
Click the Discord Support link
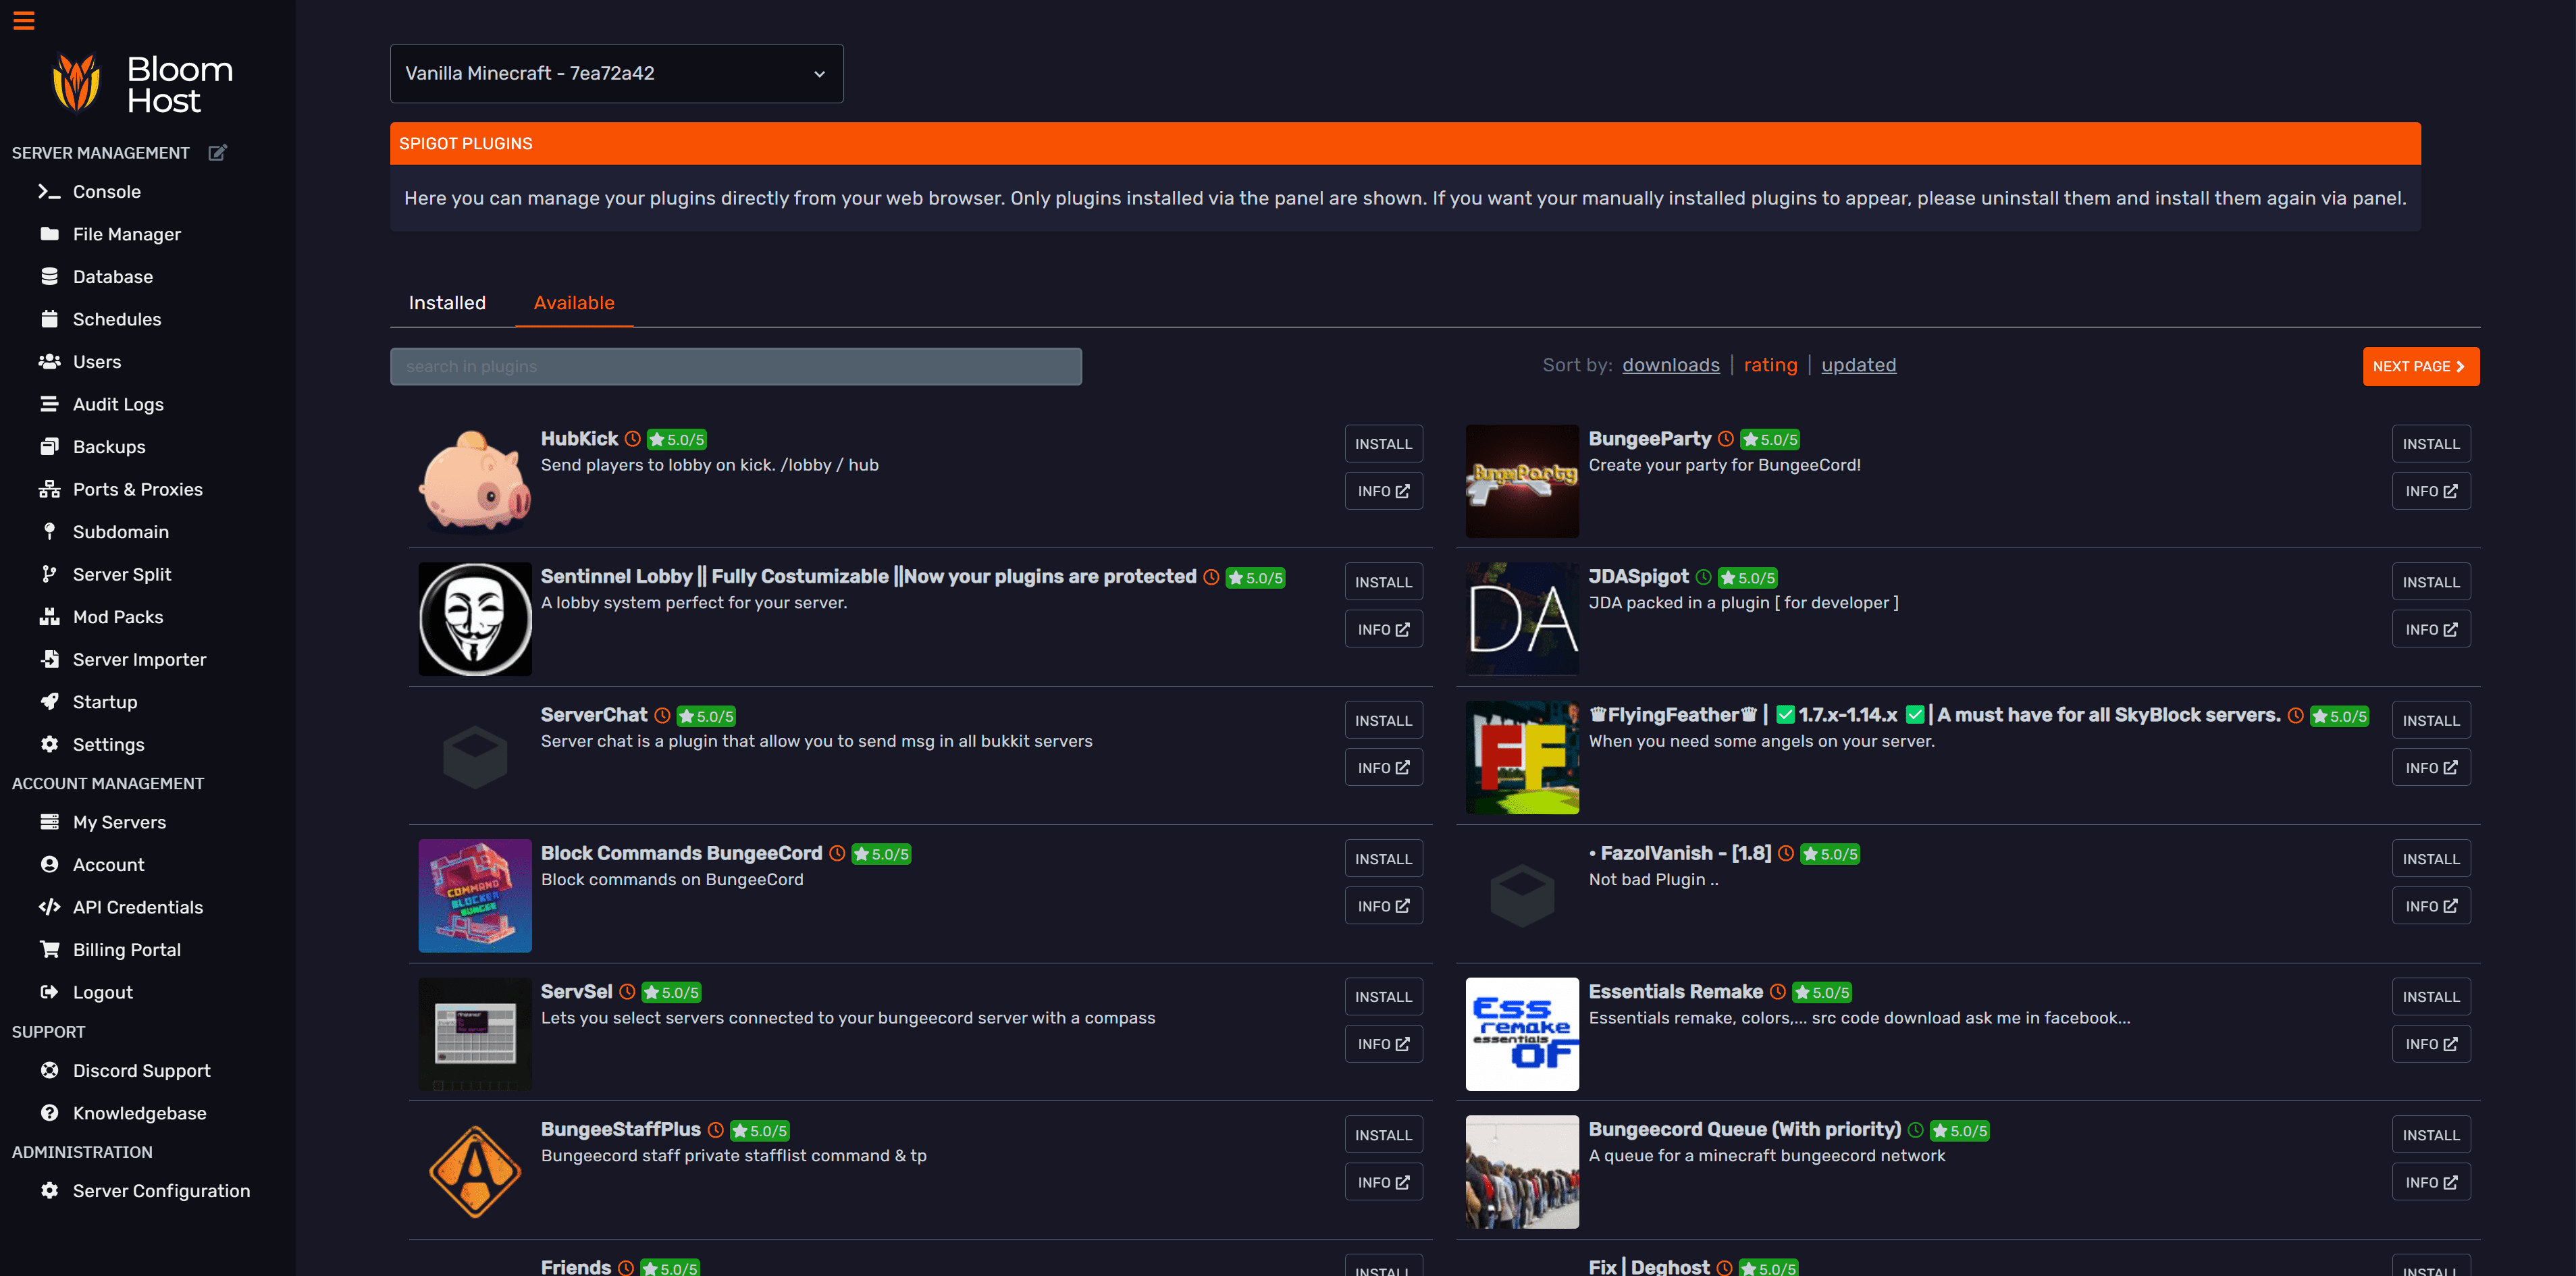[141, 1071]
